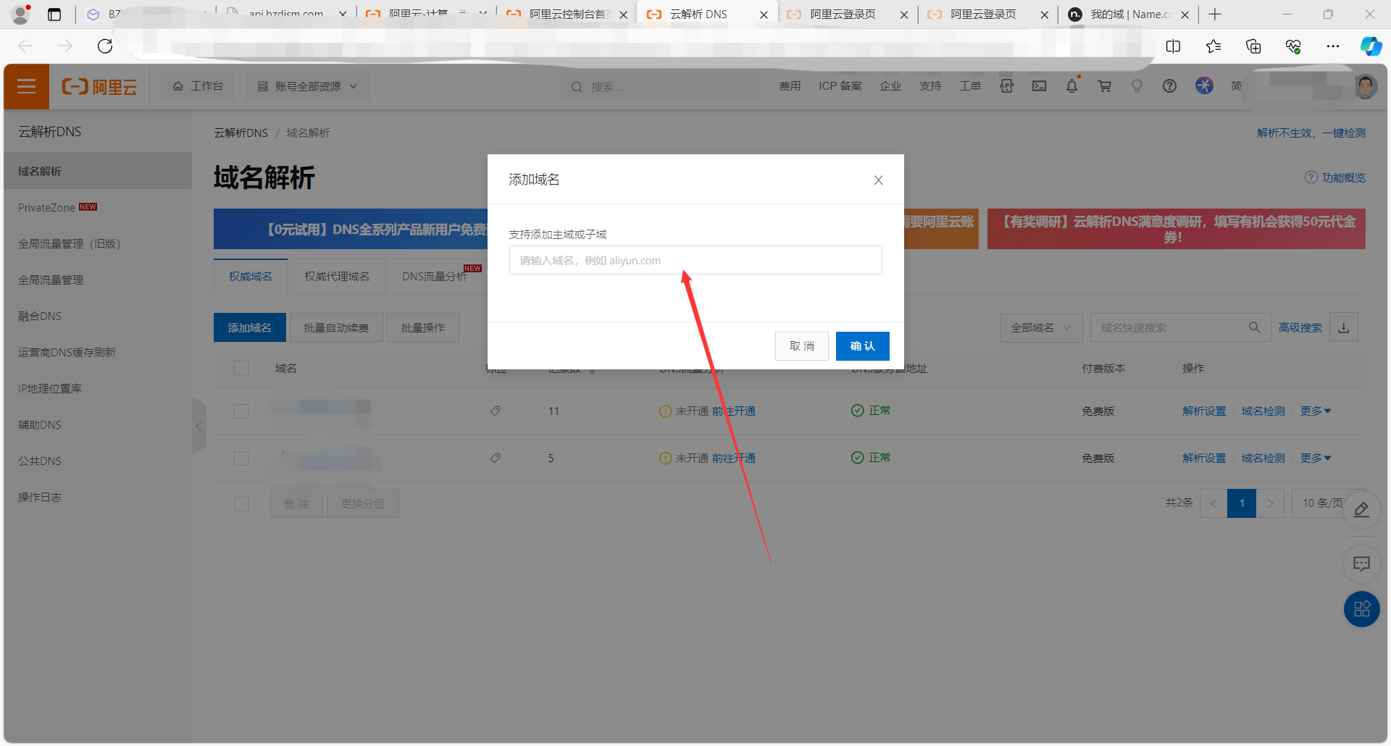Open 操作日志 in sidebar

click(x=40, y=498)
